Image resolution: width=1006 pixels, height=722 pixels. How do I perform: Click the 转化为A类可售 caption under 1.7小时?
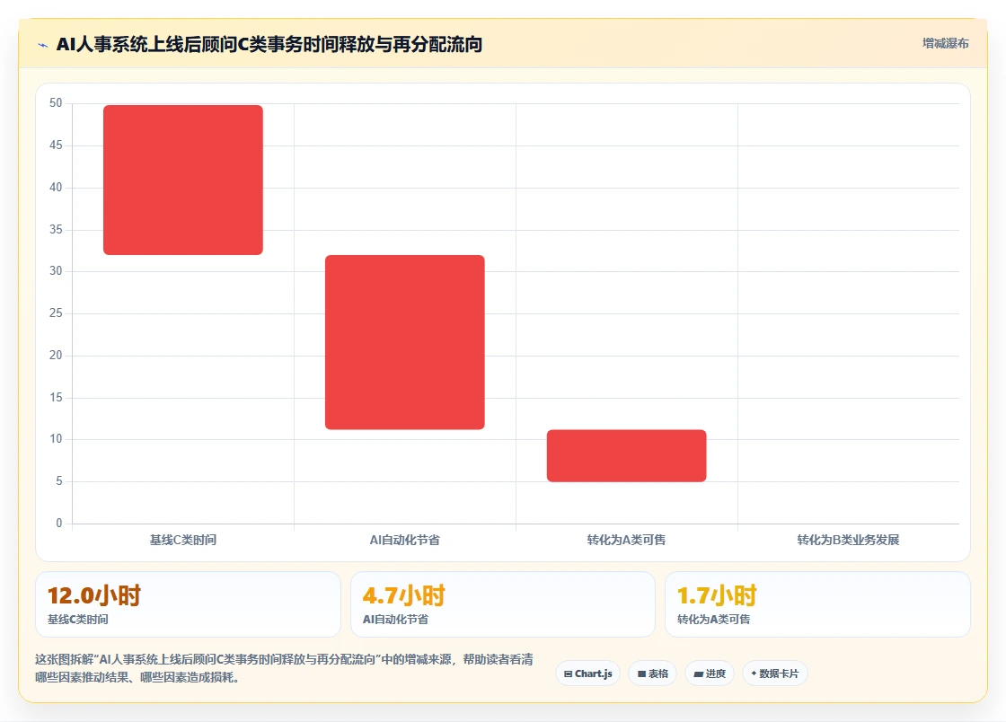pyautogui.click(x=713, y=620)
